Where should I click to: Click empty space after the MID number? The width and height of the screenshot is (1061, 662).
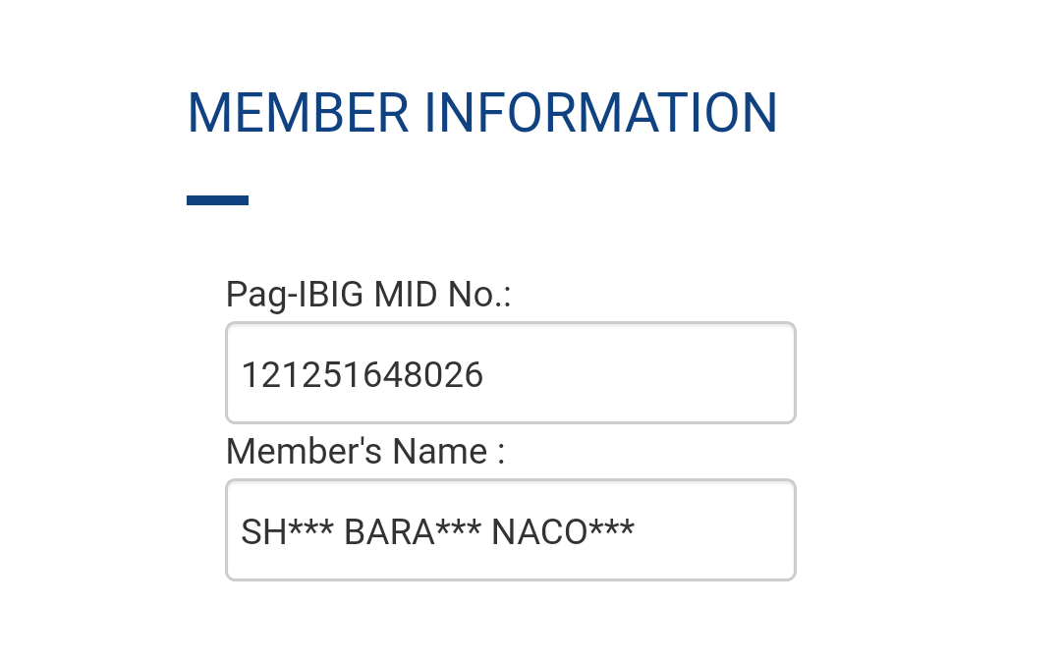[x=639, y=373]
